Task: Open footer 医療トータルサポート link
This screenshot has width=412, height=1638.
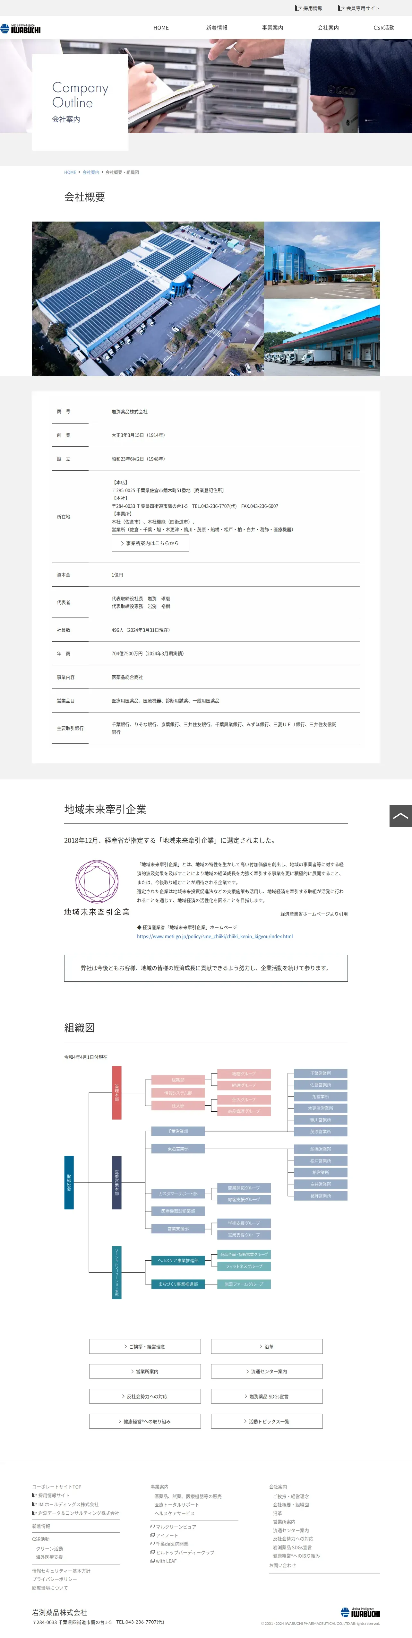Action: [177, 1504]
